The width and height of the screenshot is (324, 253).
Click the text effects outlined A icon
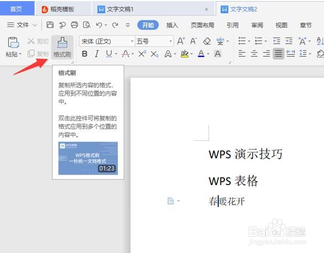point(168,54)
